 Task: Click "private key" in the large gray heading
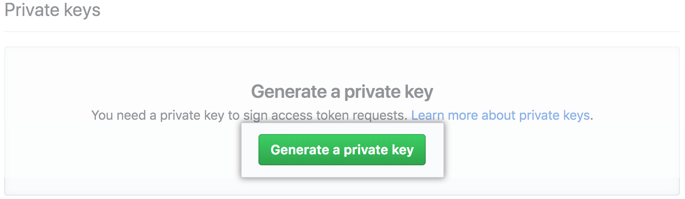(389, 91)
